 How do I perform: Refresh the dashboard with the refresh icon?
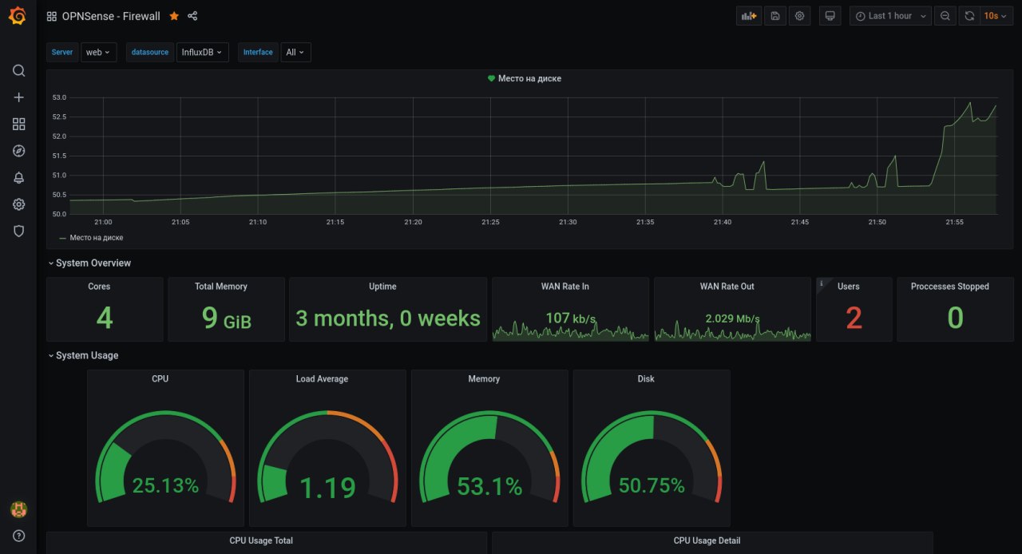pos(969,16)
